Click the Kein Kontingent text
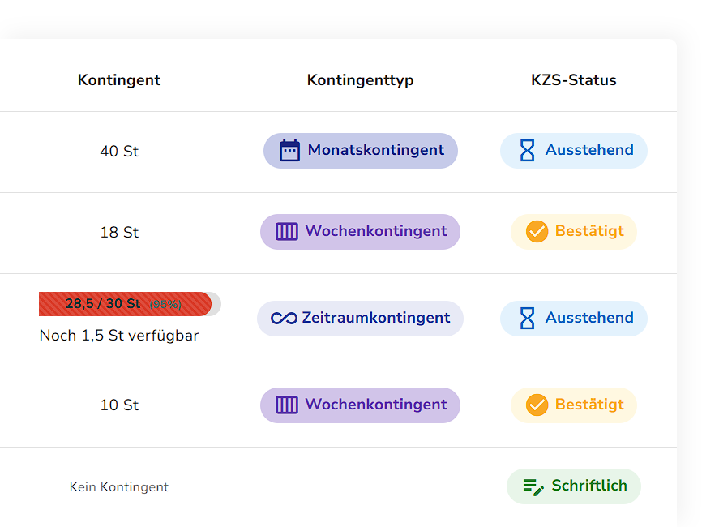The image size is (719, 527). [119, 487]
